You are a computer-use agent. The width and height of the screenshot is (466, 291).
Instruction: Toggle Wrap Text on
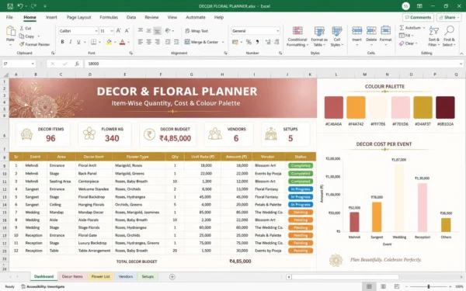click(196, 31)
